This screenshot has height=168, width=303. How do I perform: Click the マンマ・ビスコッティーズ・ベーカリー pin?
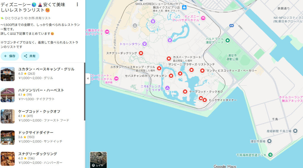pyautogui.click(x=202, y=71)
